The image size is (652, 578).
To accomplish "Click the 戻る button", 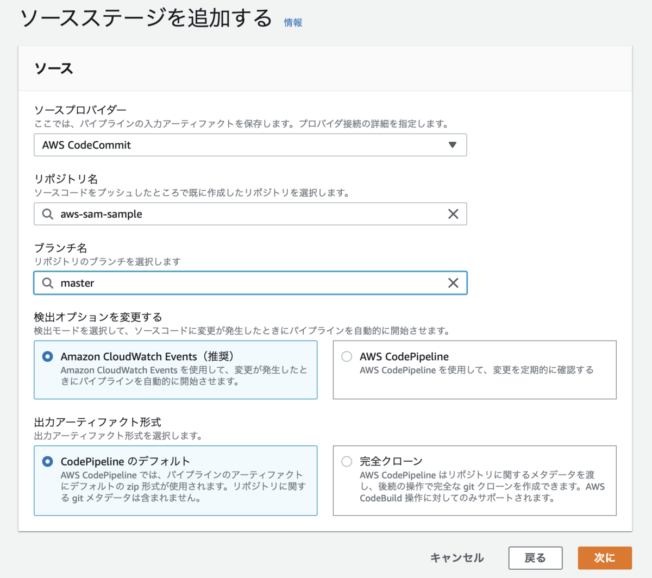I will pyautogui.click(x=535, y=558).
